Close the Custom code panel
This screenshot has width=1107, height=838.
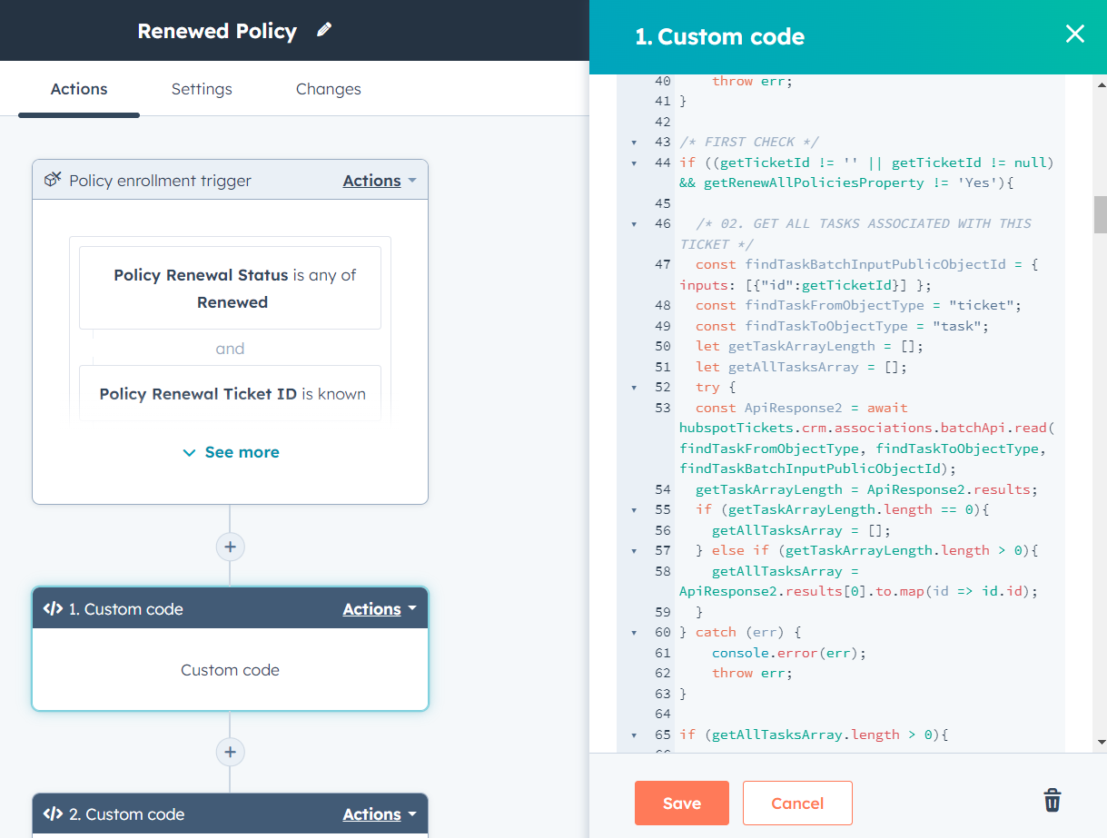tap(1074, 35)
